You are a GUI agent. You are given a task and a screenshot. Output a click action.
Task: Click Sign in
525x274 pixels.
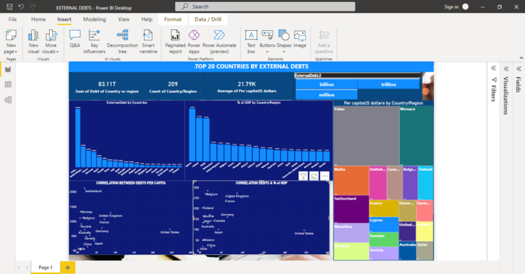451,7
